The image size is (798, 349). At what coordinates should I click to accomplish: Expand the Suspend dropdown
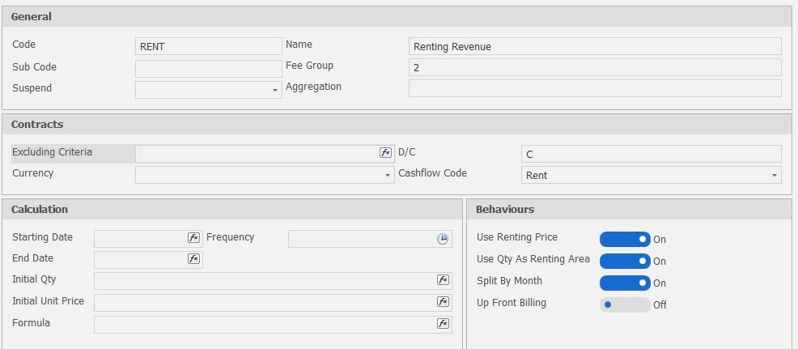point(275,90)
